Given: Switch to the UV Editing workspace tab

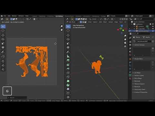Looking at the screenshot, I should point(59,16).
